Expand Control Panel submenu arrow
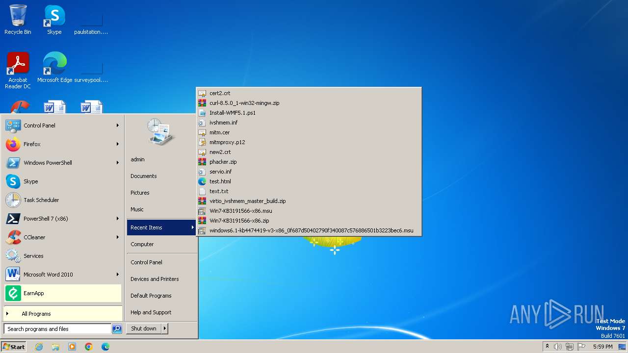This screenshot has width=628, height=353. [x=118, y=126]
